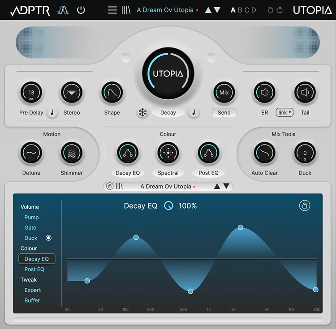This screenshot has width=336, height=329.
Task: Click the Send button under Mix
Action: click(x=224, y=113)
